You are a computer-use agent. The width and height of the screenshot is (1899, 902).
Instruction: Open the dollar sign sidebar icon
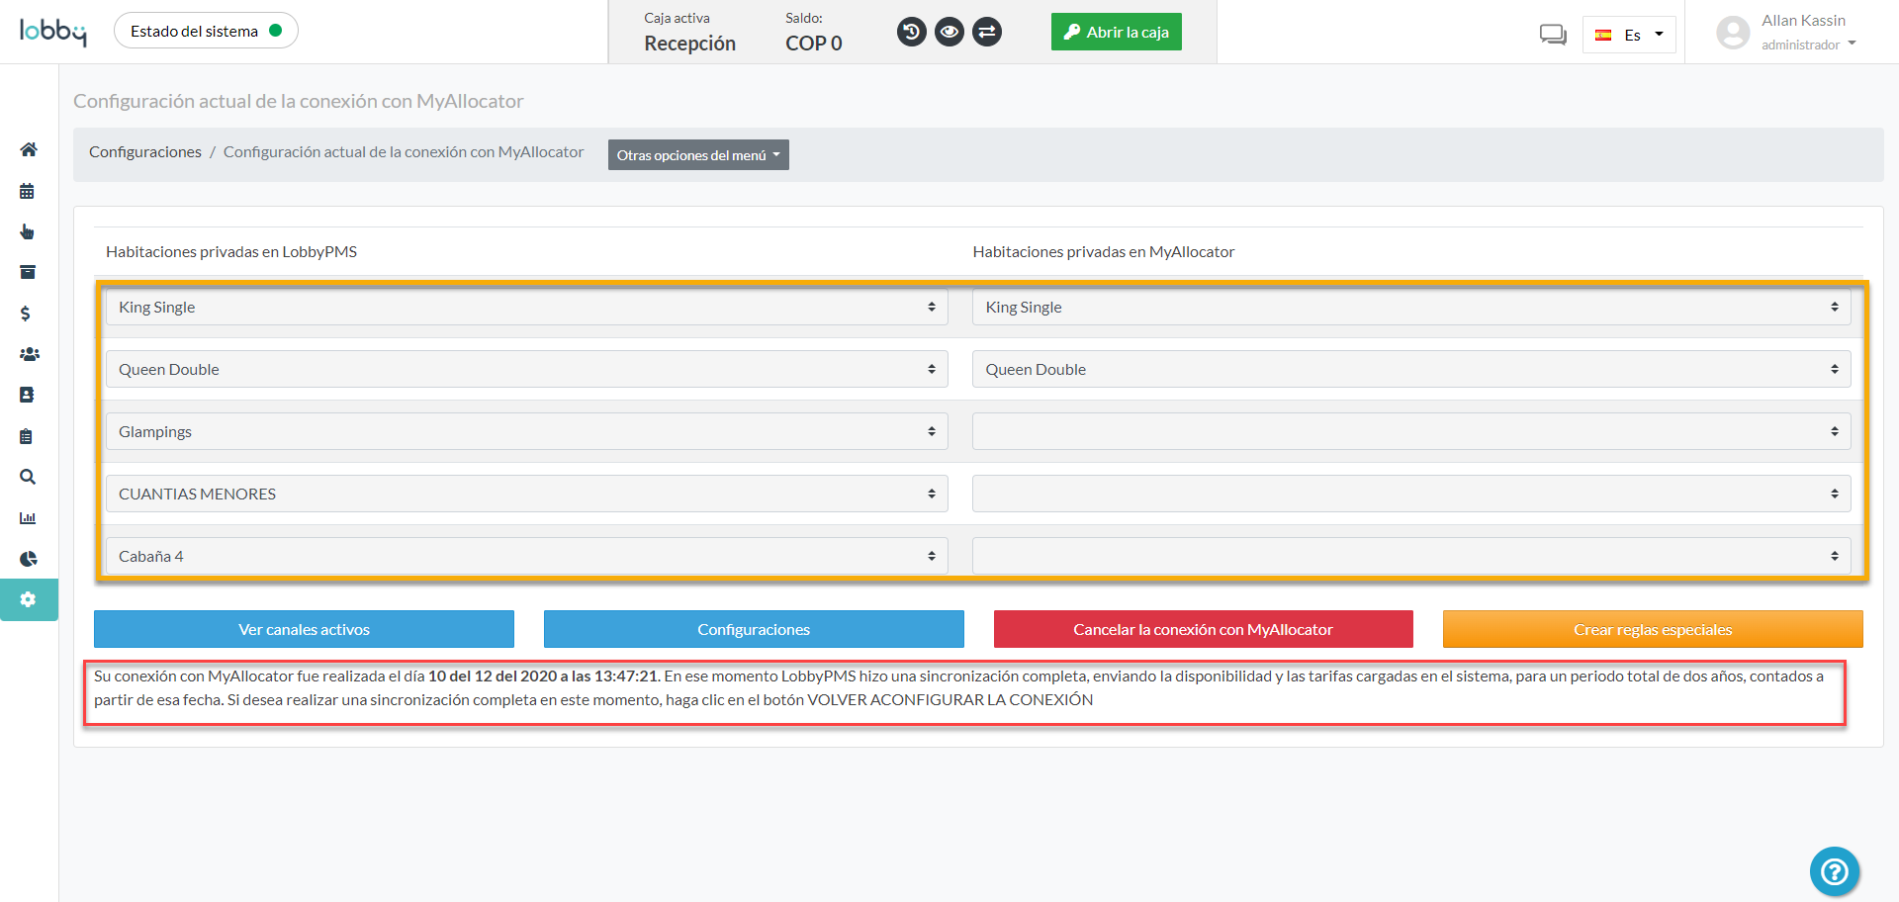coord(26,314)
